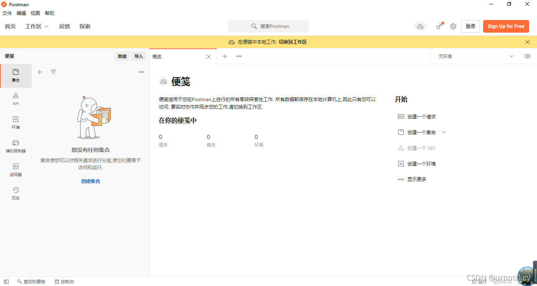Open a new tab with the plus icon
The width and height of the screenshot is (537, 286).
click(x=225, y=56)
